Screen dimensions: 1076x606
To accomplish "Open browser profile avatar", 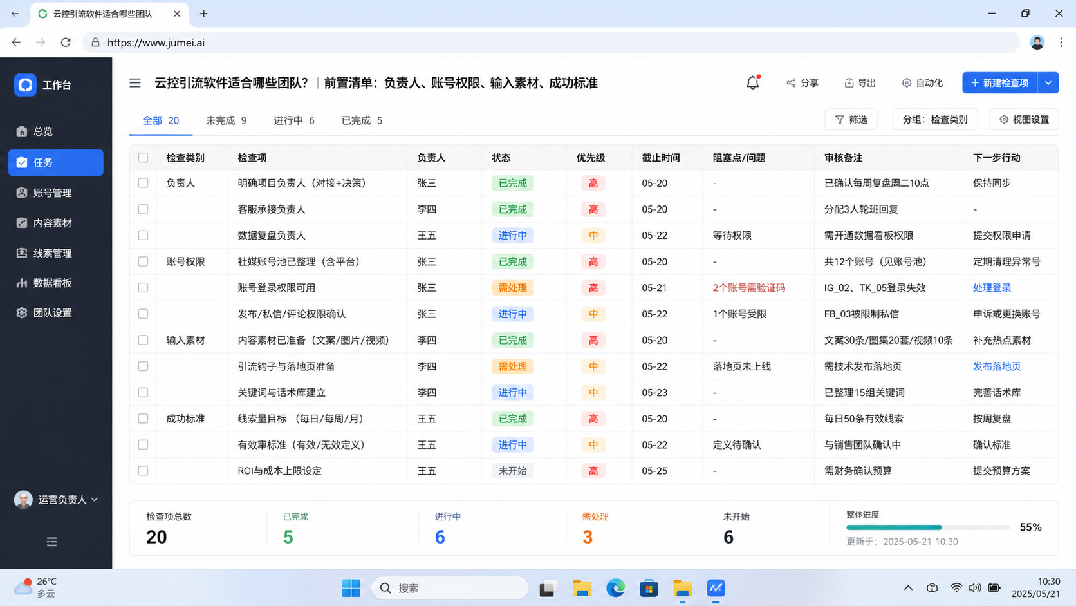I will pyautogui.click(x=1037, y=43).
